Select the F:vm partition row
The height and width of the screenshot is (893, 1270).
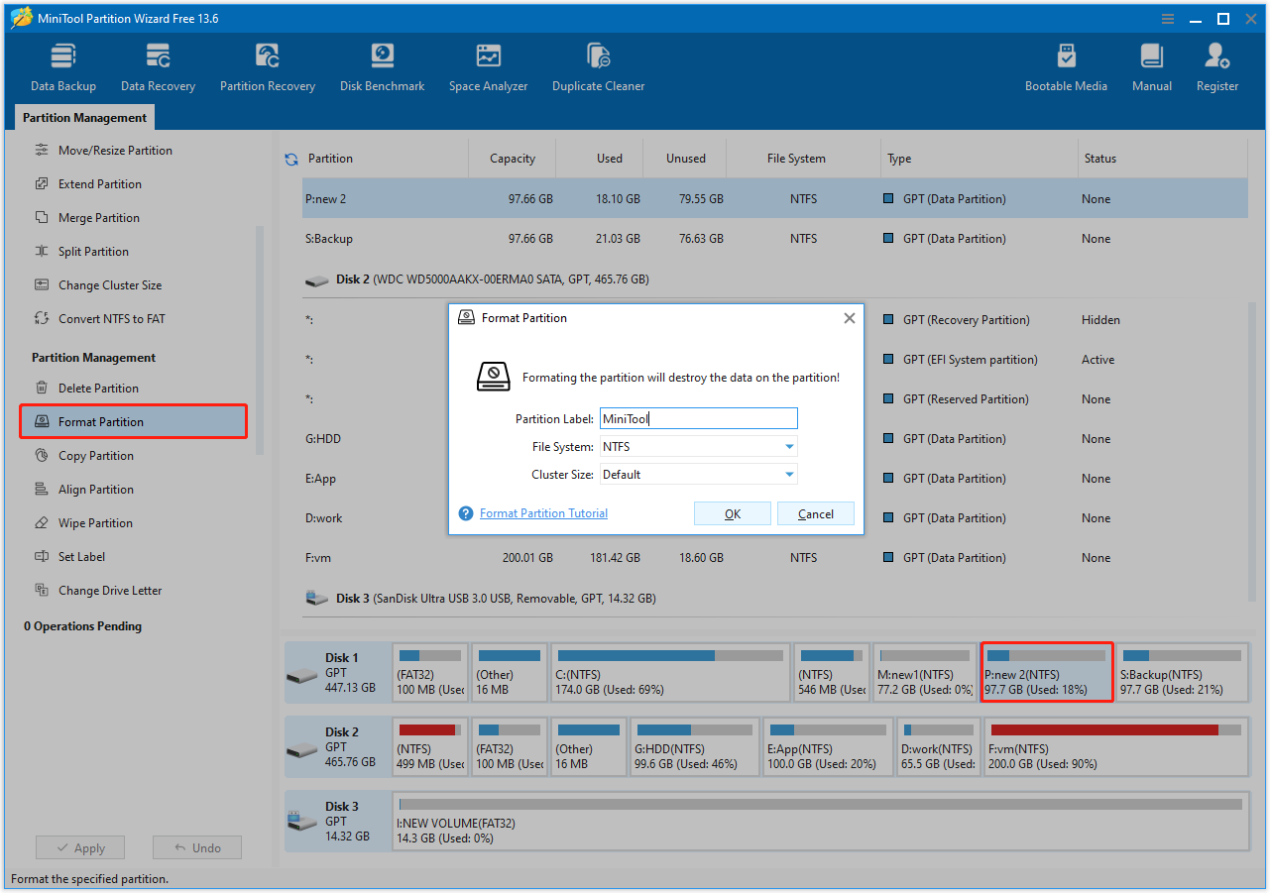pyautogui.click(x=774, y=558)
